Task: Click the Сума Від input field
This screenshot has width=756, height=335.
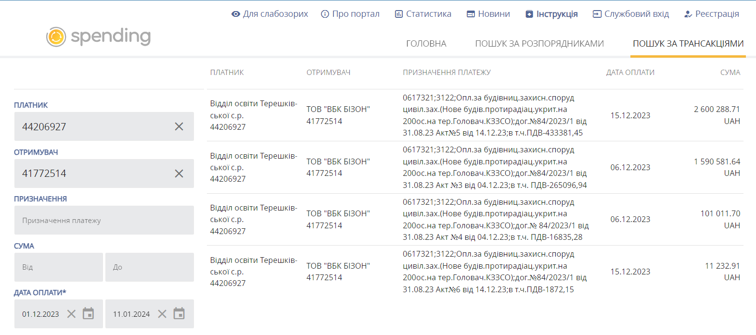Action: pyautogui.click(x=59, y=267)
